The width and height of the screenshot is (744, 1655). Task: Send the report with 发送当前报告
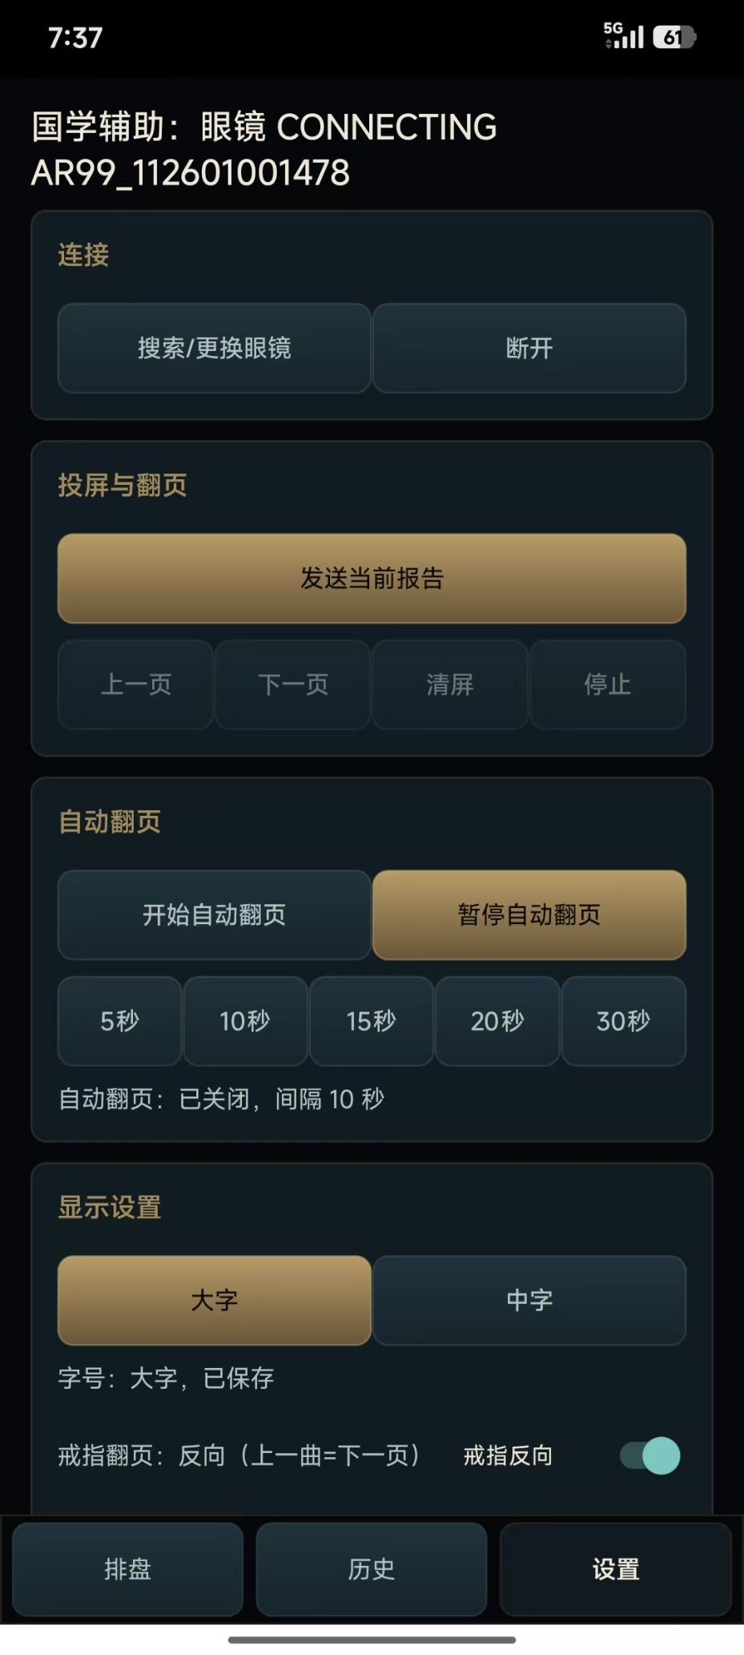(372, 578)
